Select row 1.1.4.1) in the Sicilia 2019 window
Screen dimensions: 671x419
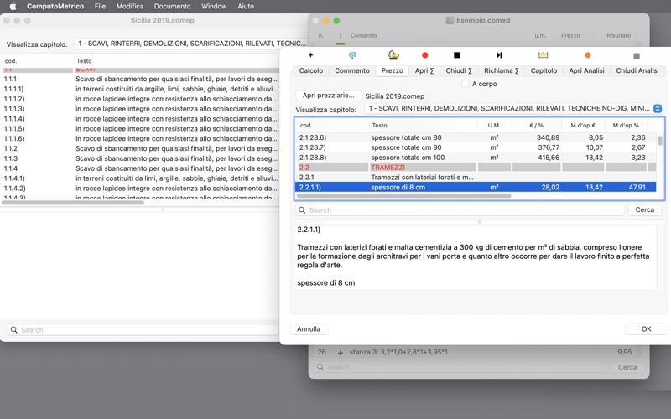click(x=140, y=178)
